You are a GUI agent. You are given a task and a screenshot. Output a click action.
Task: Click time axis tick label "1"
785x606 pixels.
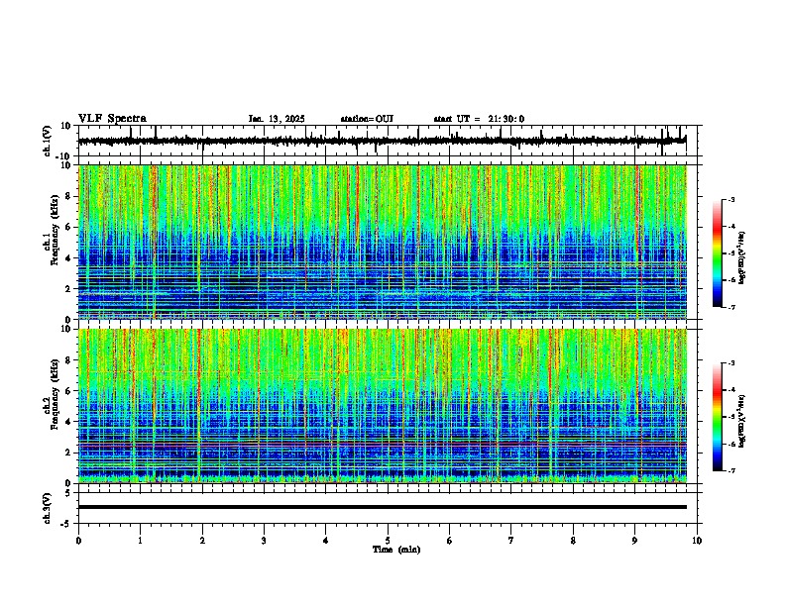pyautogui.click(x=140, y=541)
